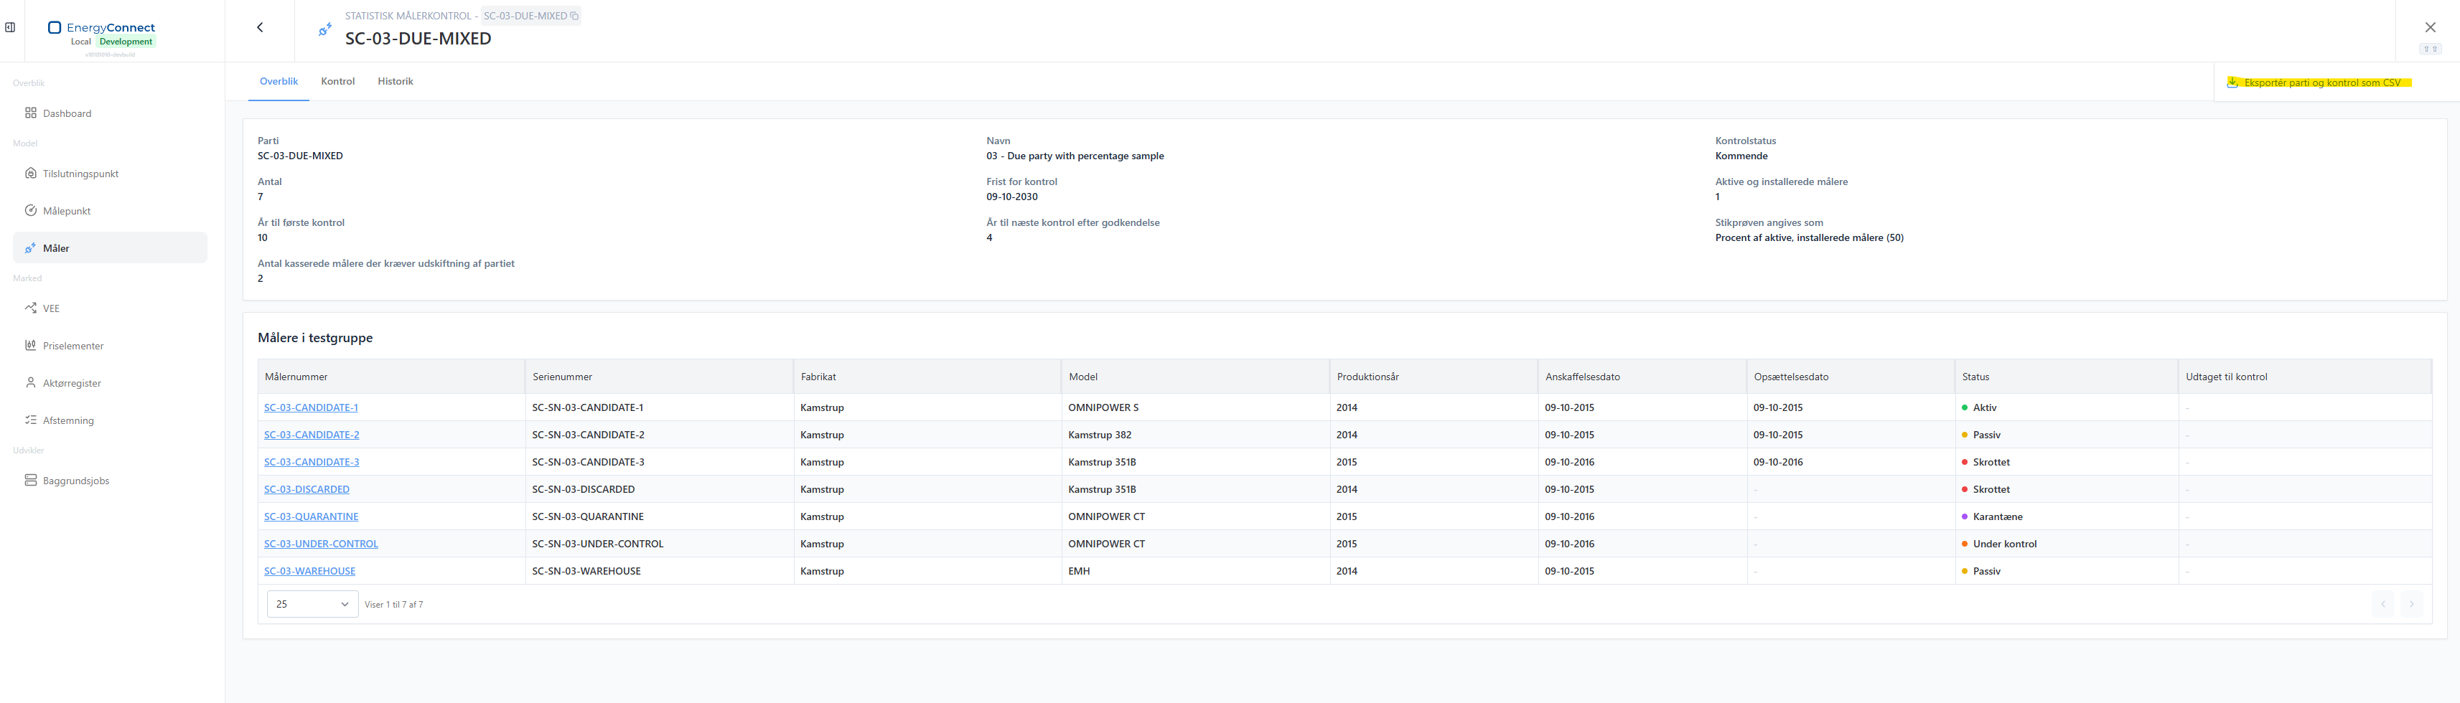Open Aktørregister from the sidebar
Viewport: 2460px width, 703px height.
(110, 382)
